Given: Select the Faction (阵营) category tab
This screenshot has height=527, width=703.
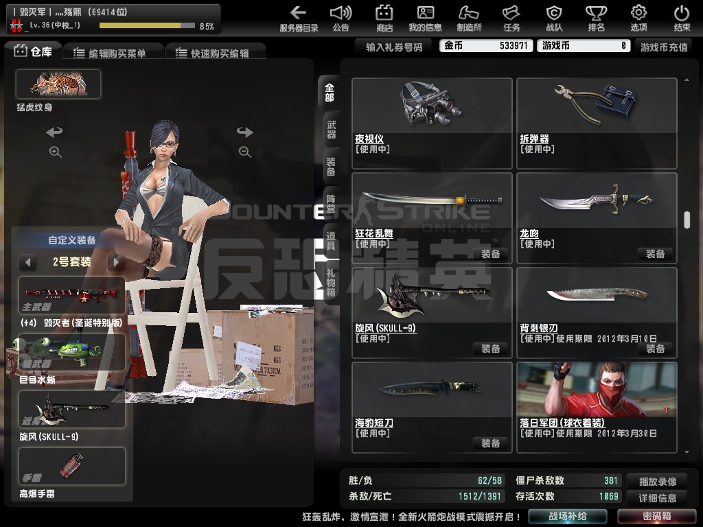Looking at the screenshot, I should tap(330, 203).
